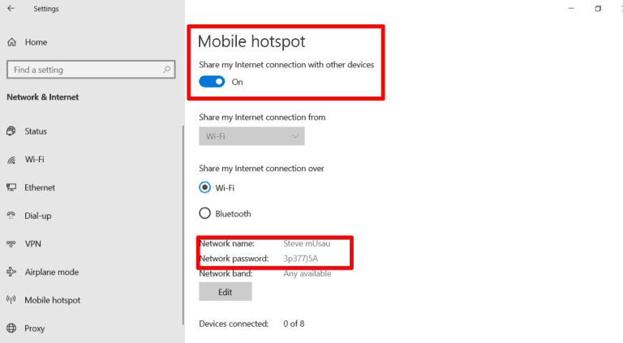
Task: Open the share connection from dropdown
Action: (x=251, y=137)
